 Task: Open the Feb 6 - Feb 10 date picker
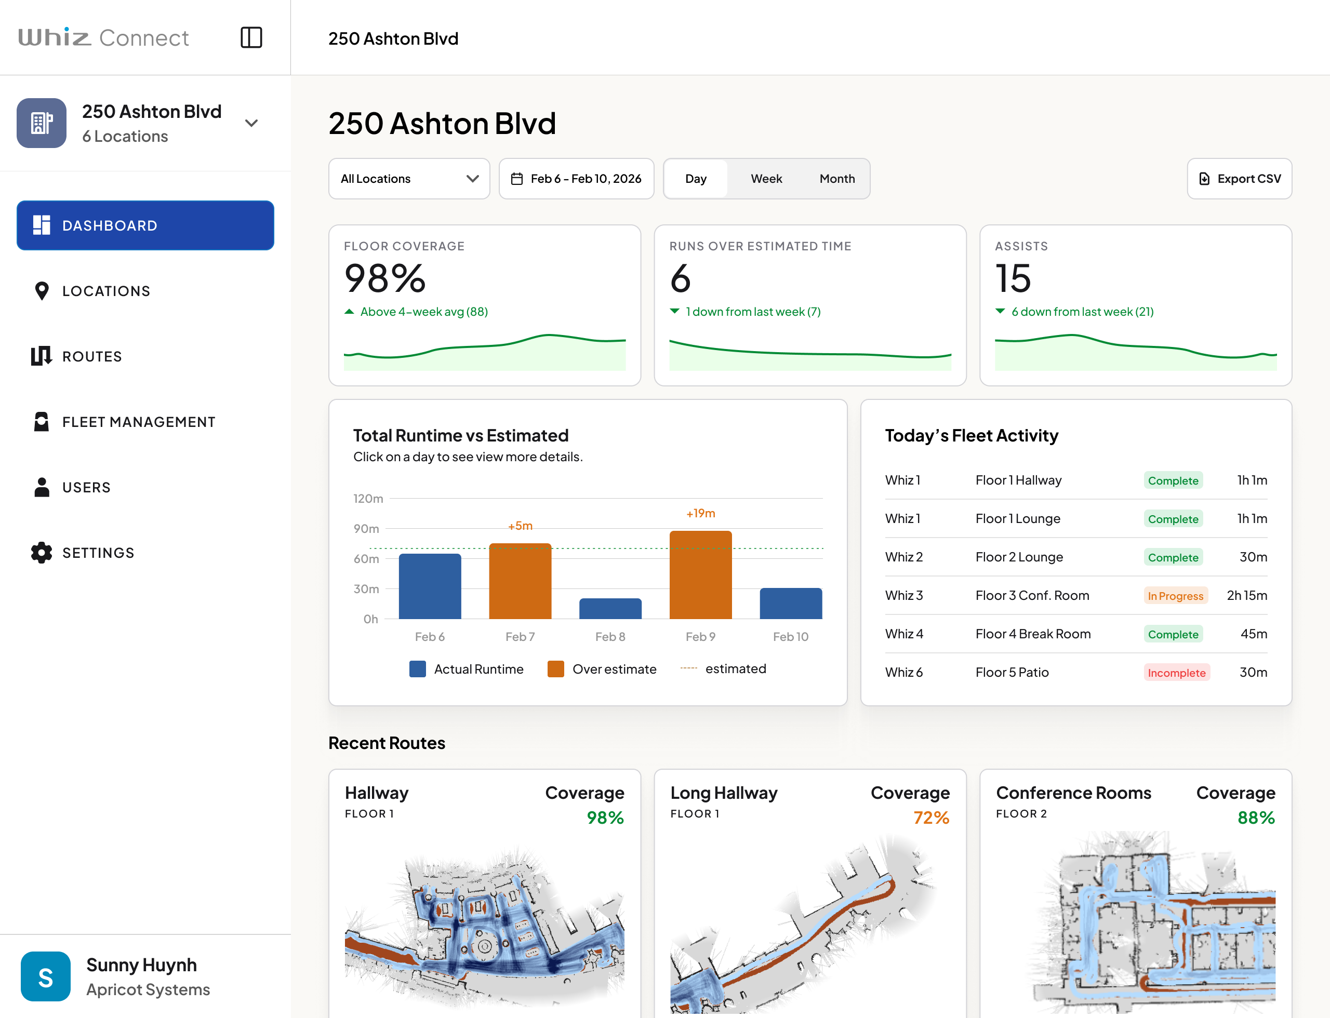click(586, 179)
